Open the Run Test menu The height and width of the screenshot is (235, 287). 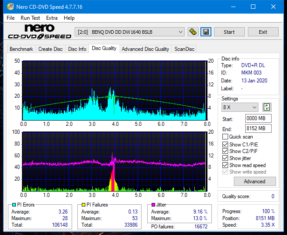pos(30,18)
